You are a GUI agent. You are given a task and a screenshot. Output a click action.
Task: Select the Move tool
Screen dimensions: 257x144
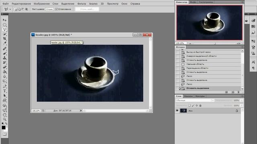click(x=4, y=20)
